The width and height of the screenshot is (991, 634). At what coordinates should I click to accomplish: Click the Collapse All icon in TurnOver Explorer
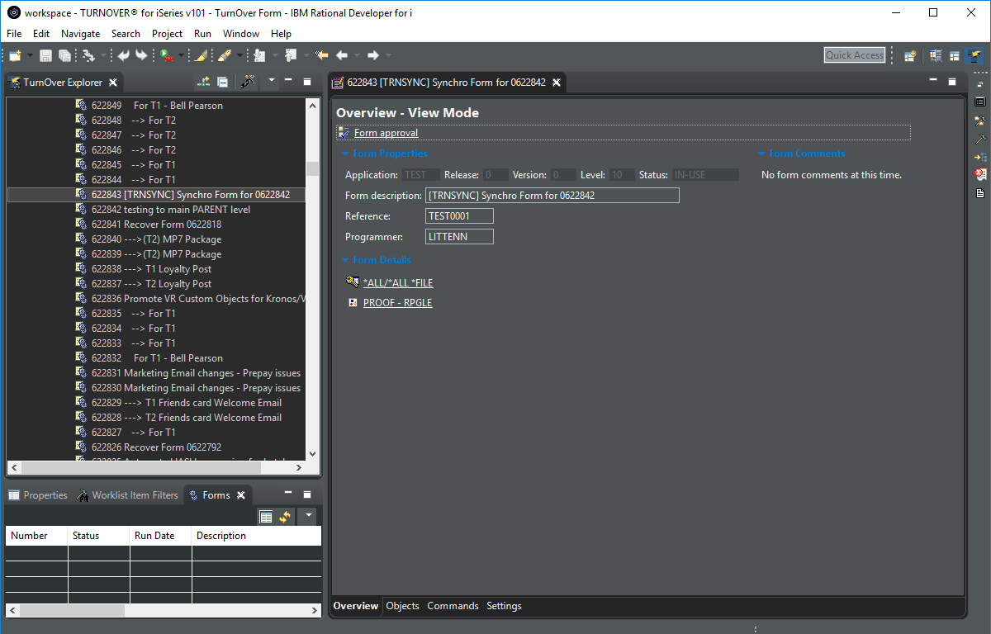point(222,82)
